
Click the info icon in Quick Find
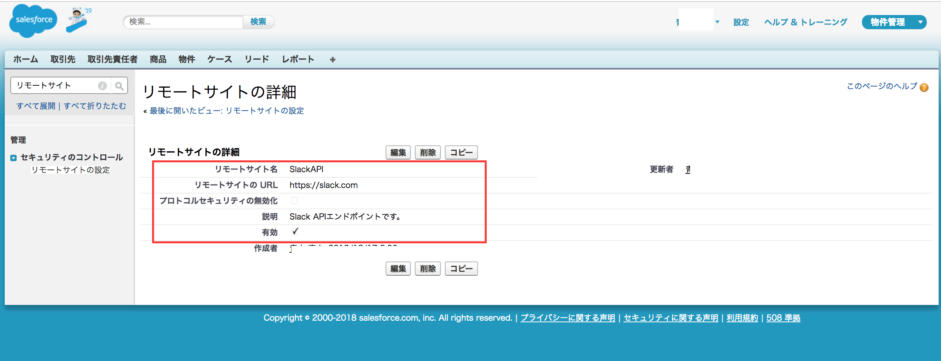pos(102,86)
